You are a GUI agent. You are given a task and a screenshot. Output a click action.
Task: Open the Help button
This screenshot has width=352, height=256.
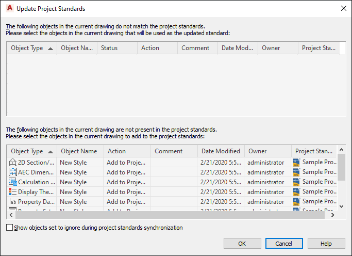pyautogui.click(x=326, y=244)
